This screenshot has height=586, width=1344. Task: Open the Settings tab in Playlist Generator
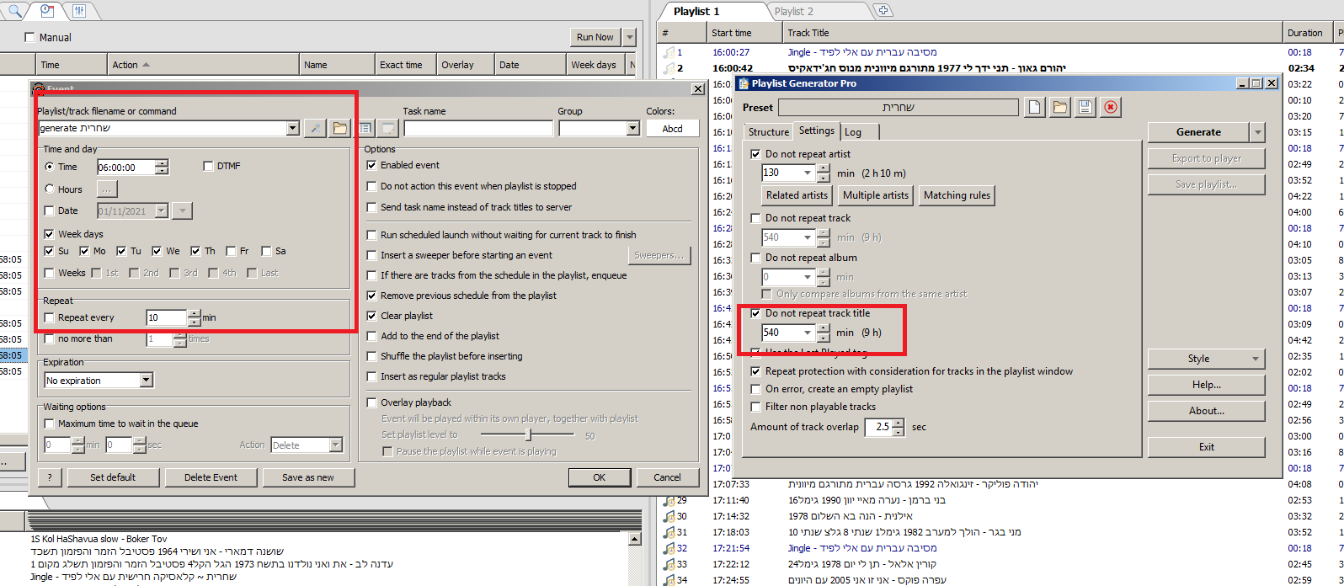click(816, 131)
